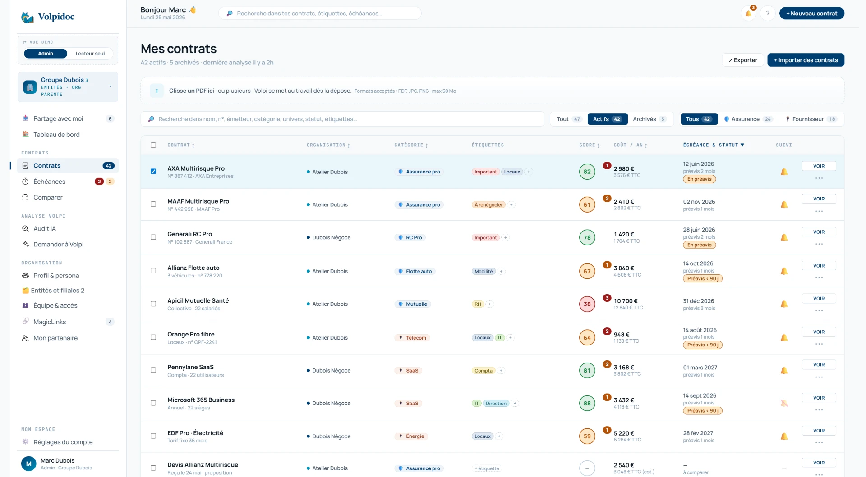Image resolution: width=866 pixels, height=477 pixels.
Task: Click the score 82 circle for AXA
Action: (x=587, y=172)
